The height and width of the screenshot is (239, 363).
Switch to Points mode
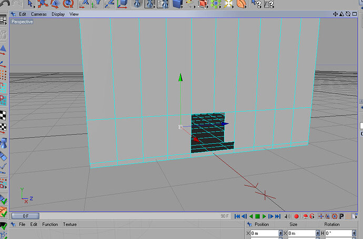(3, 75)
